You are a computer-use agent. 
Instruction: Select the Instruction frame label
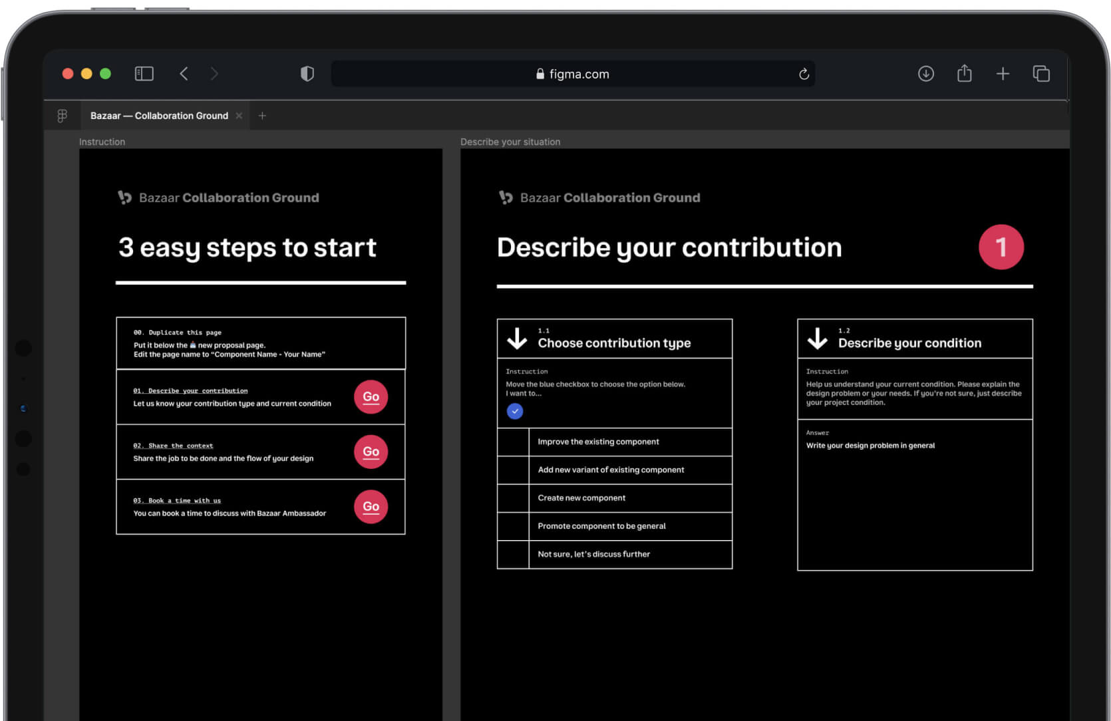coord(102,142)
